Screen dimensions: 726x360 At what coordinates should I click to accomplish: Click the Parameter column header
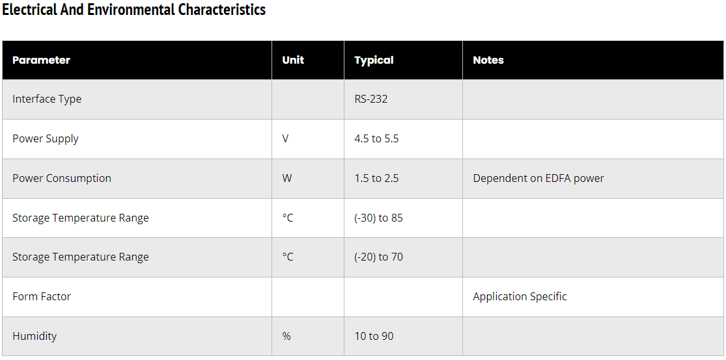41,60
